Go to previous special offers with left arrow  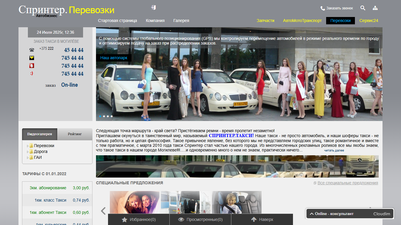coord(103,211)
